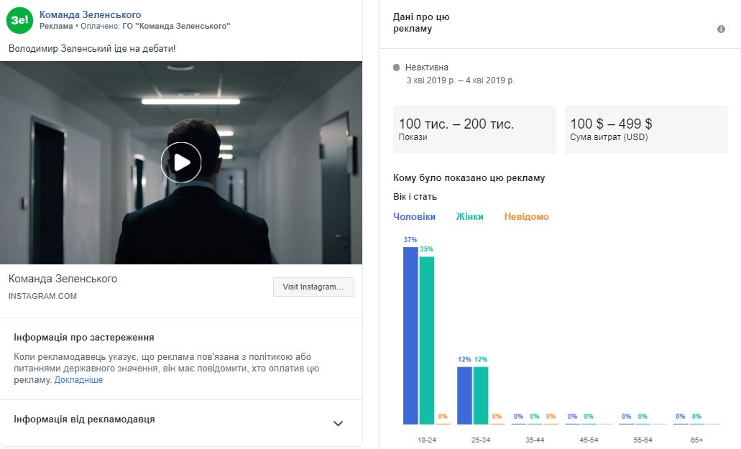Click the 100 тис. – 200 тис. impressions box
Screen dimensions: 741x449
[x=474, y=129]
